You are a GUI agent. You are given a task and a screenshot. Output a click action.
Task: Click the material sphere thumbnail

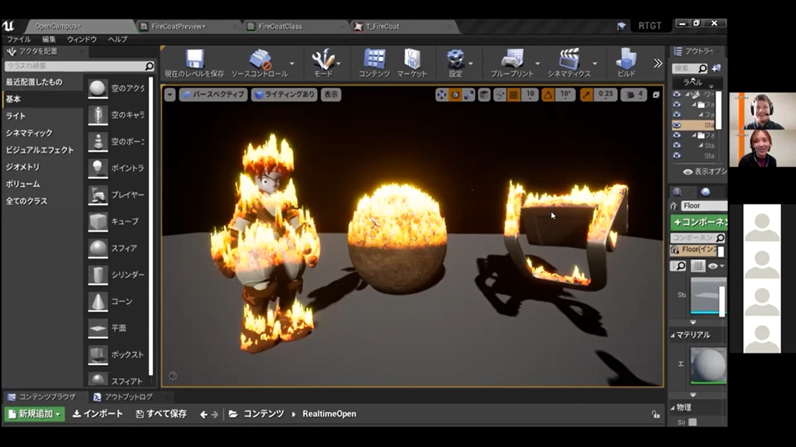(x=708, y=365)
